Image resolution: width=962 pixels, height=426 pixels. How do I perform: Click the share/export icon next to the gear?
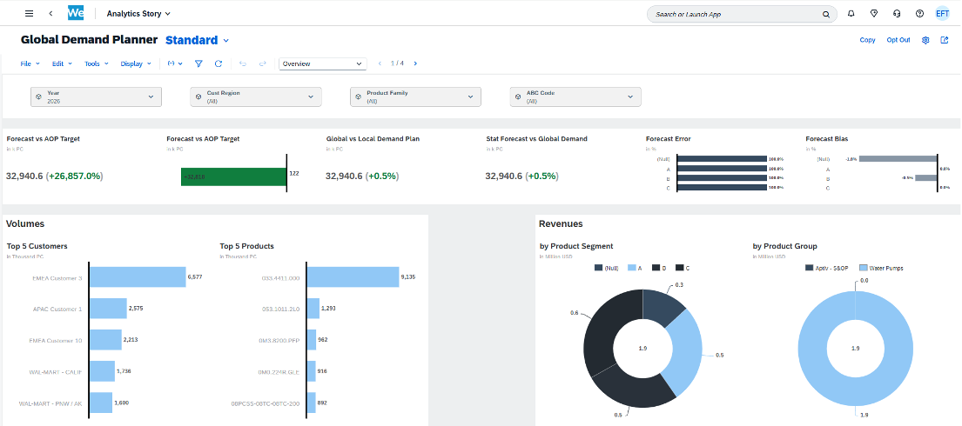(945, 40)
